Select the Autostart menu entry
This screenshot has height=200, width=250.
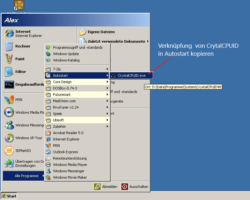(x=77, y=75)
